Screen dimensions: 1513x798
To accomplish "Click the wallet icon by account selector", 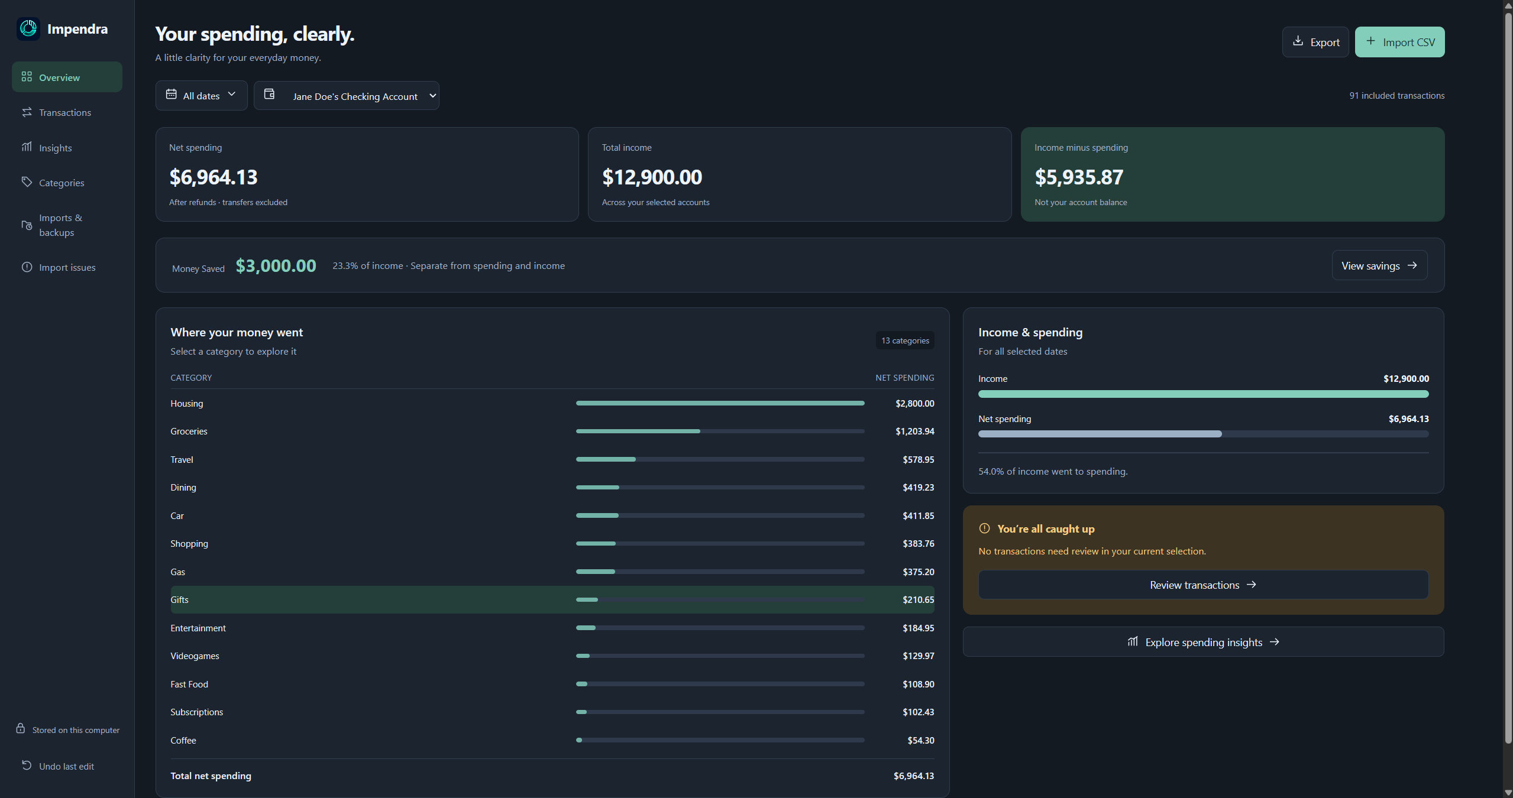I will (x=269, y=94).
